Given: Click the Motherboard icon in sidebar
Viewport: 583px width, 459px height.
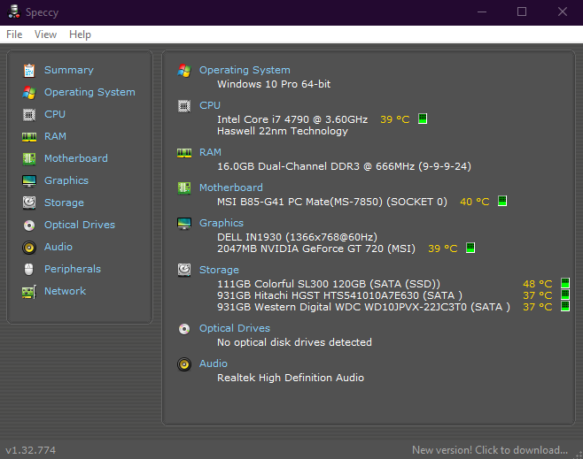Looking at the screenshot, I should click(x=29, y=159).
